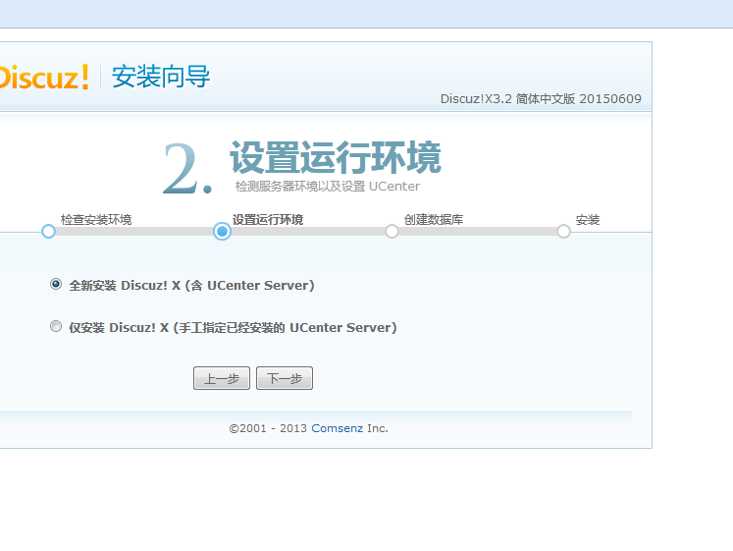Click the 检查安装环境 step label
The width and height of the screenshot is (733, 551).
coord(96,219)
